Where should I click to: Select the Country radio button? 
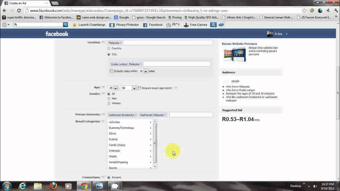coord(109,49)
